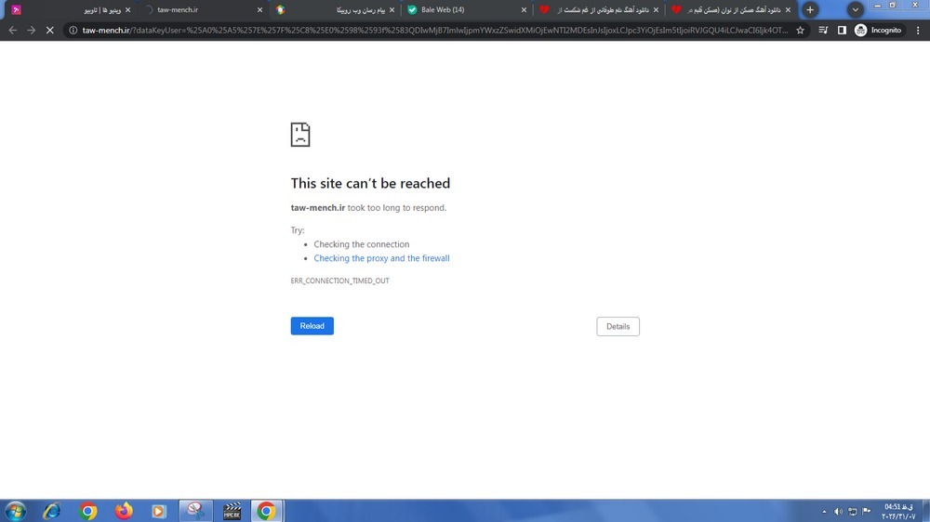Click the Reload button

(x=312, y=326)
